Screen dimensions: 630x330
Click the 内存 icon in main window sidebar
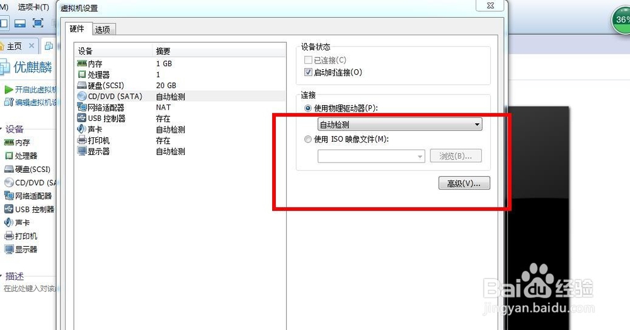[9, 142]
